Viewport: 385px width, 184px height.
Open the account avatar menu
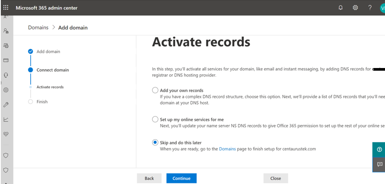[382, 8]
